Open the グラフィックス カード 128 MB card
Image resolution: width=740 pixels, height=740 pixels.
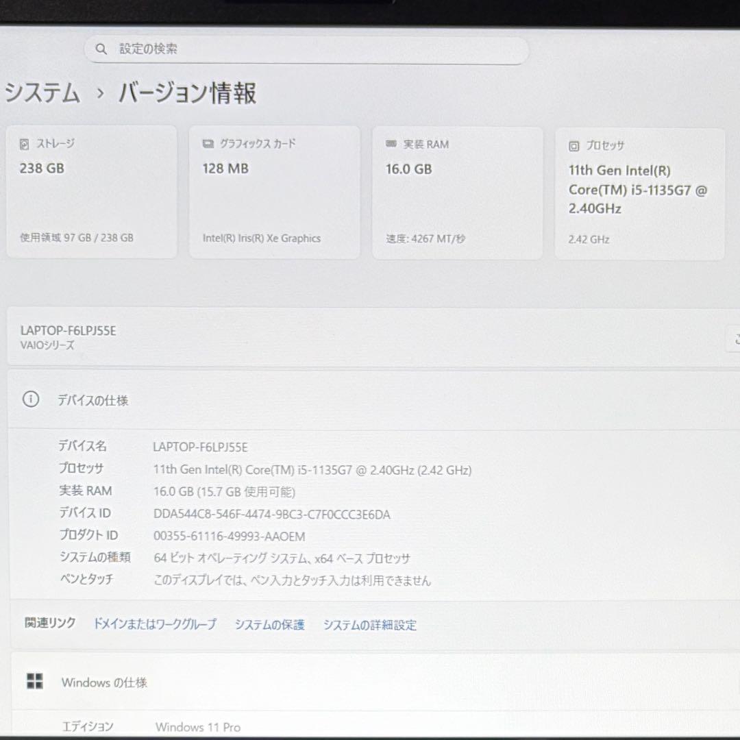click(274, 192)
